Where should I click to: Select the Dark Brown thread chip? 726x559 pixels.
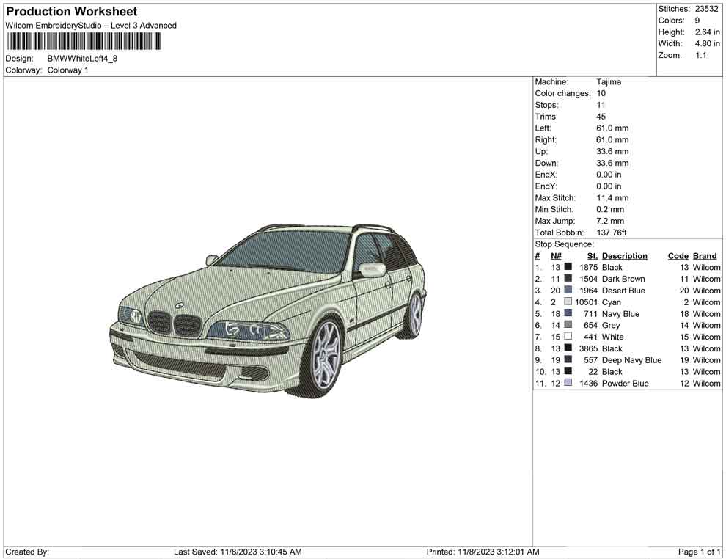pyautogui.click(x=568, y=279)
